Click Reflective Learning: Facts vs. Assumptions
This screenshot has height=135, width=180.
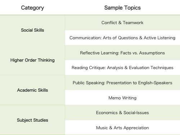click(122, 53)
